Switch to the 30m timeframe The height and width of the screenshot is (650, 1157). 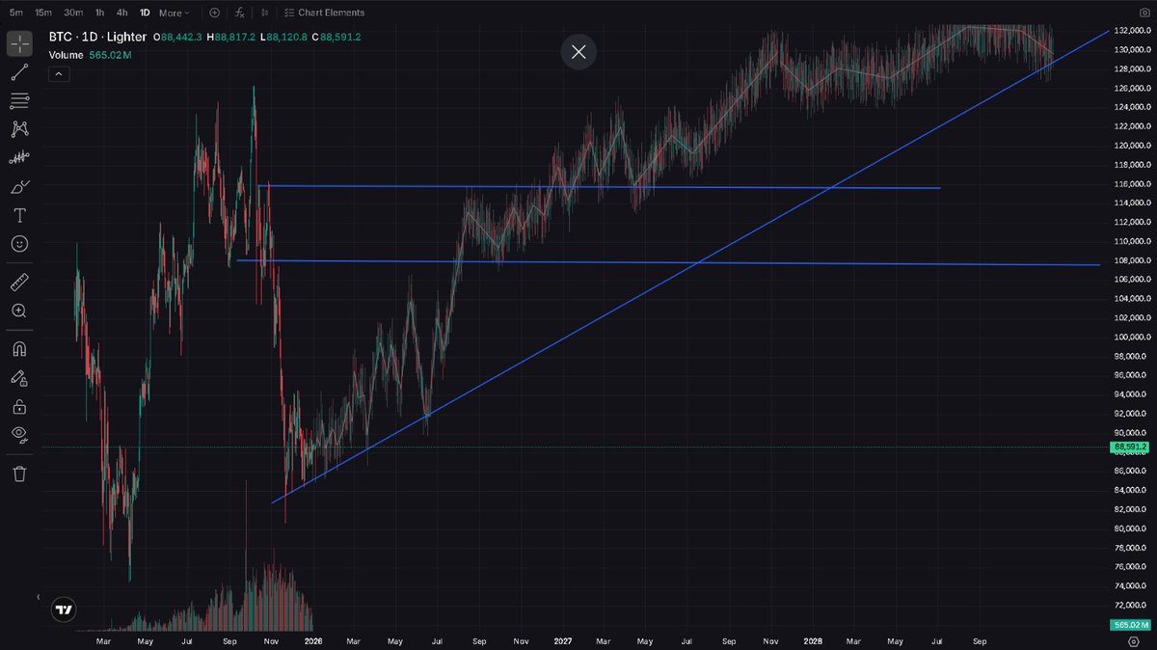pos(73,13)
